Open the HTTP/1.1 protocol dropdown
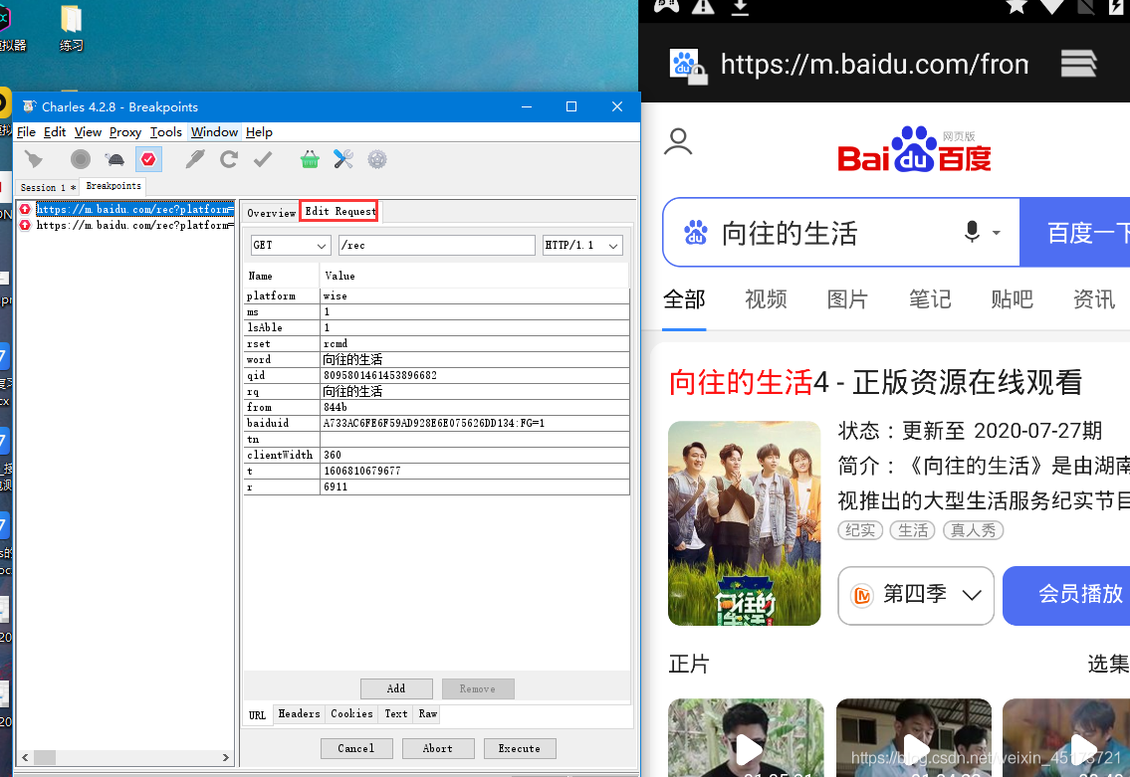Viewport: 1130px width, 777px height. coord(582,245)
